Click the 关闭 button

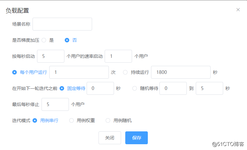point(110,138)
